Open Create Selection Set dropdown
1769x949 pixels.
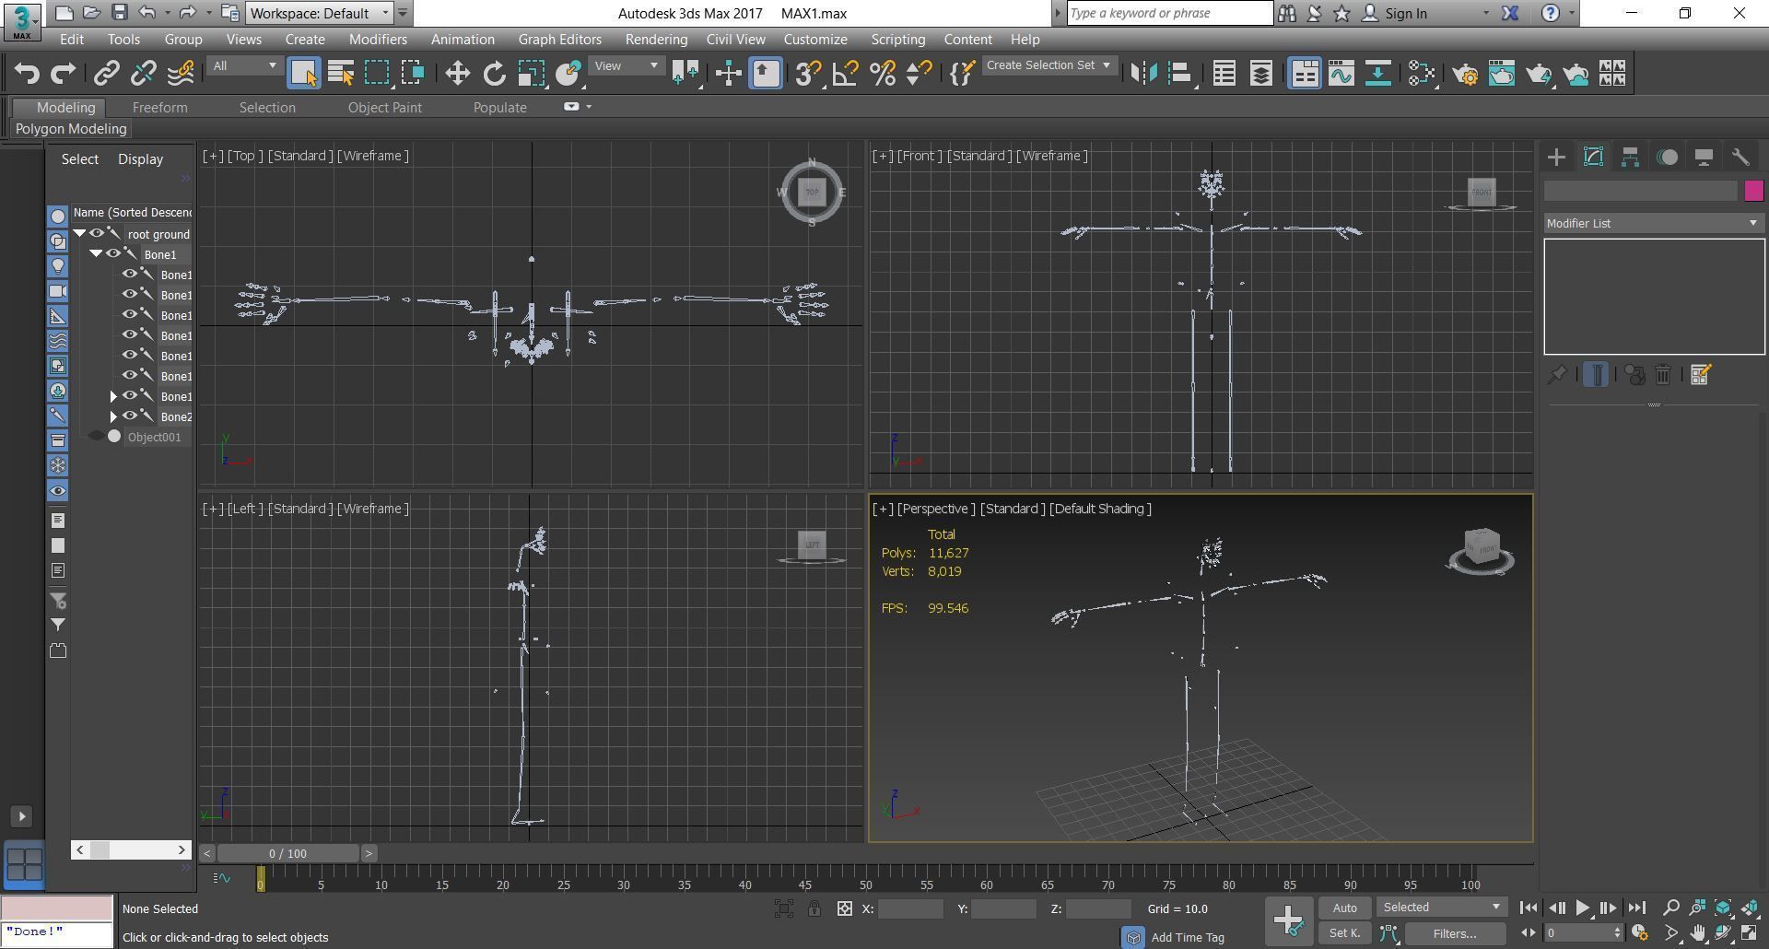coord(1049,65)
